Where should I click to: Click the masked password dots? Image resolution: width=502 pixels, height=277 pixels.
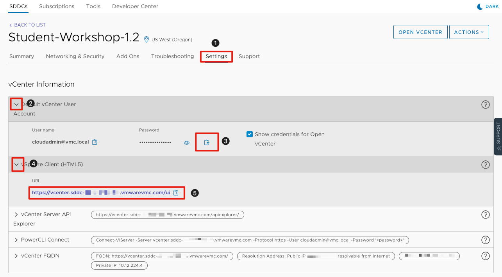155,143
